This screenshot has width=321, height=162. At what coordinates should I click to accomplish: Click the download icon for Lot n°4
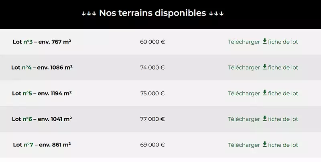pyautogui.click(x=264, y=67)
